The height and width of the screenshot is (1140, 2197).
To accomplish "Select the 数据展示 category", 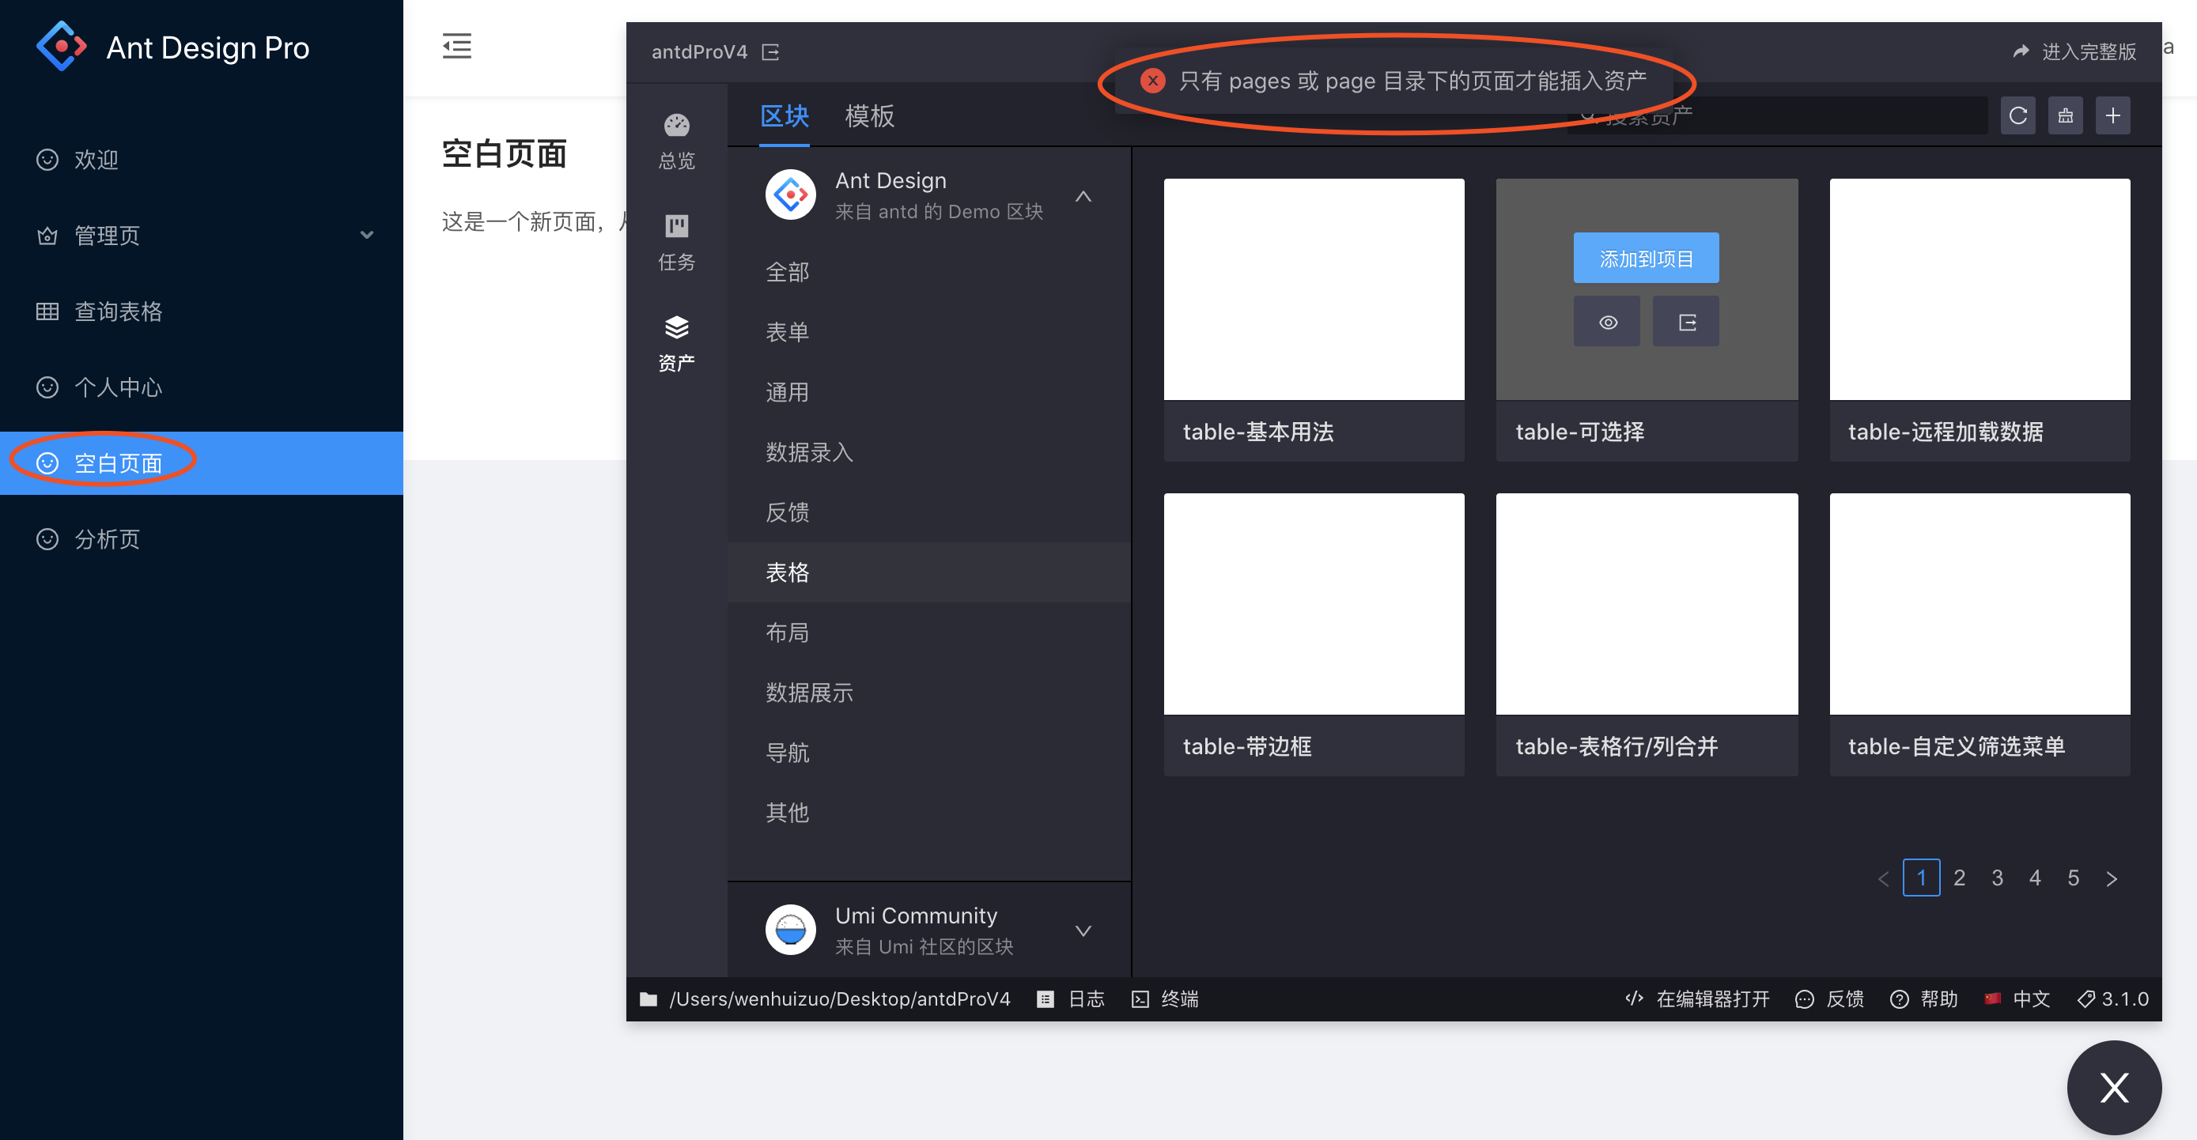I will [x=809, y=693].
